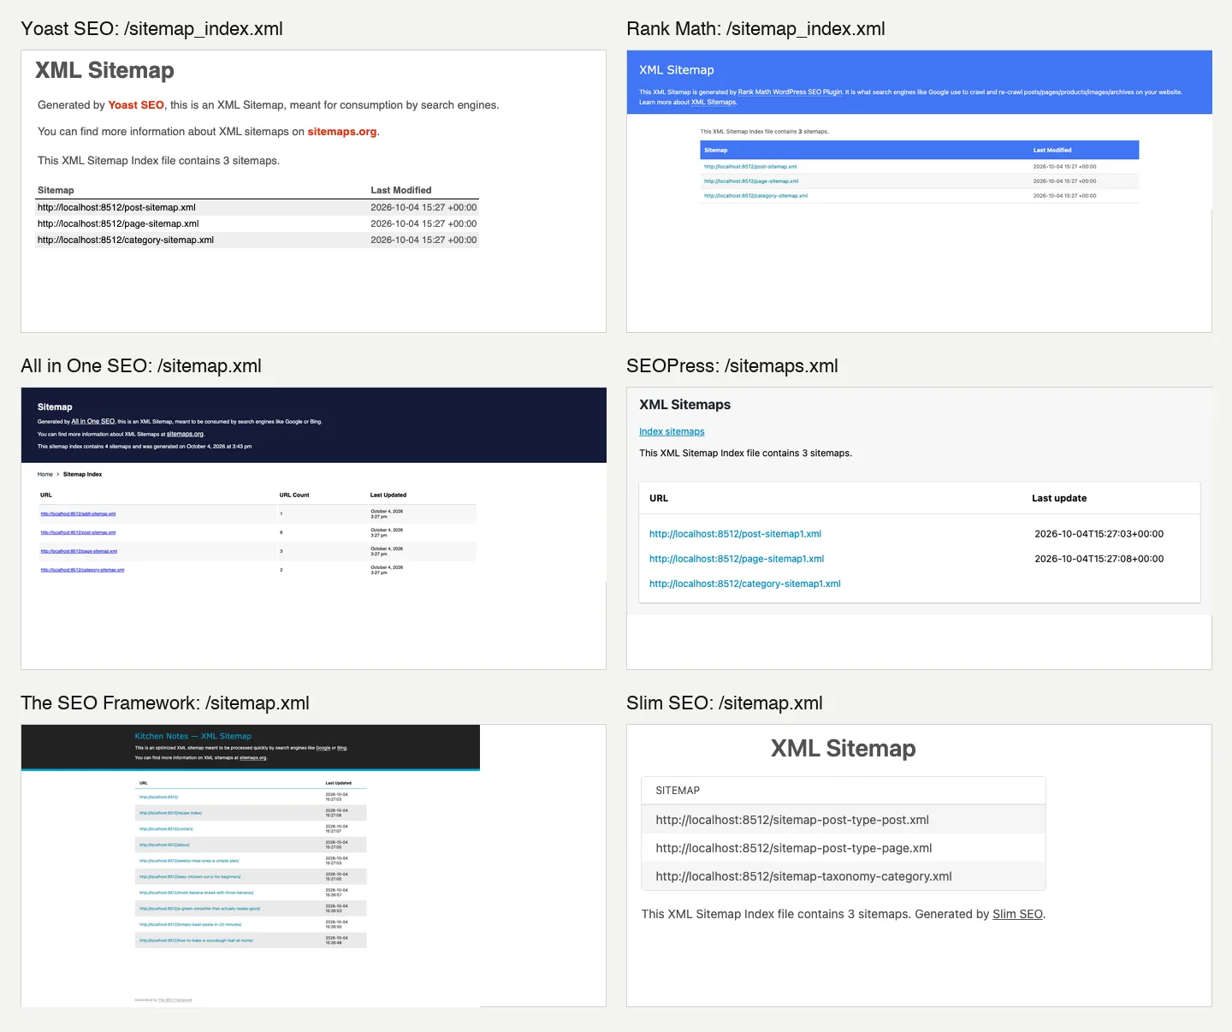The height and width of the screenshot is (1032, 1232).
Task: Open post-sitemap.xml in the Rank Math table
Action: pos(750,167)
